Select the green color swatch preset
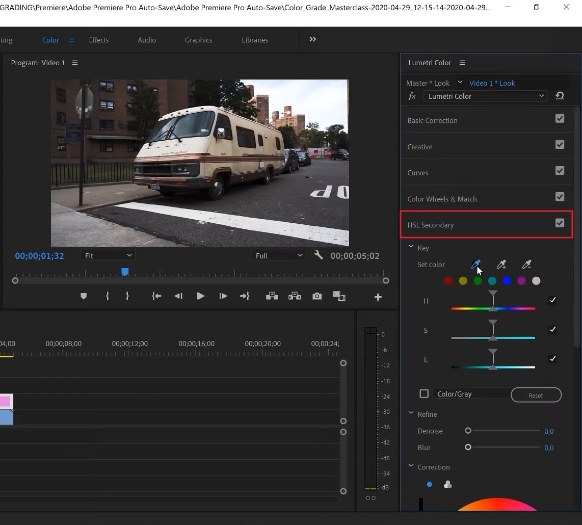Screen dimensions: 582x525 click(478, 281)
